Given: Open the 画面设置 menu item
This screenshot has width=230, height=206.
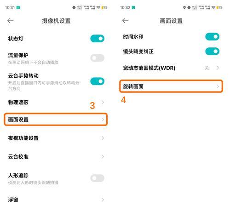Looking at the screenshot, I should pos(56,120).
